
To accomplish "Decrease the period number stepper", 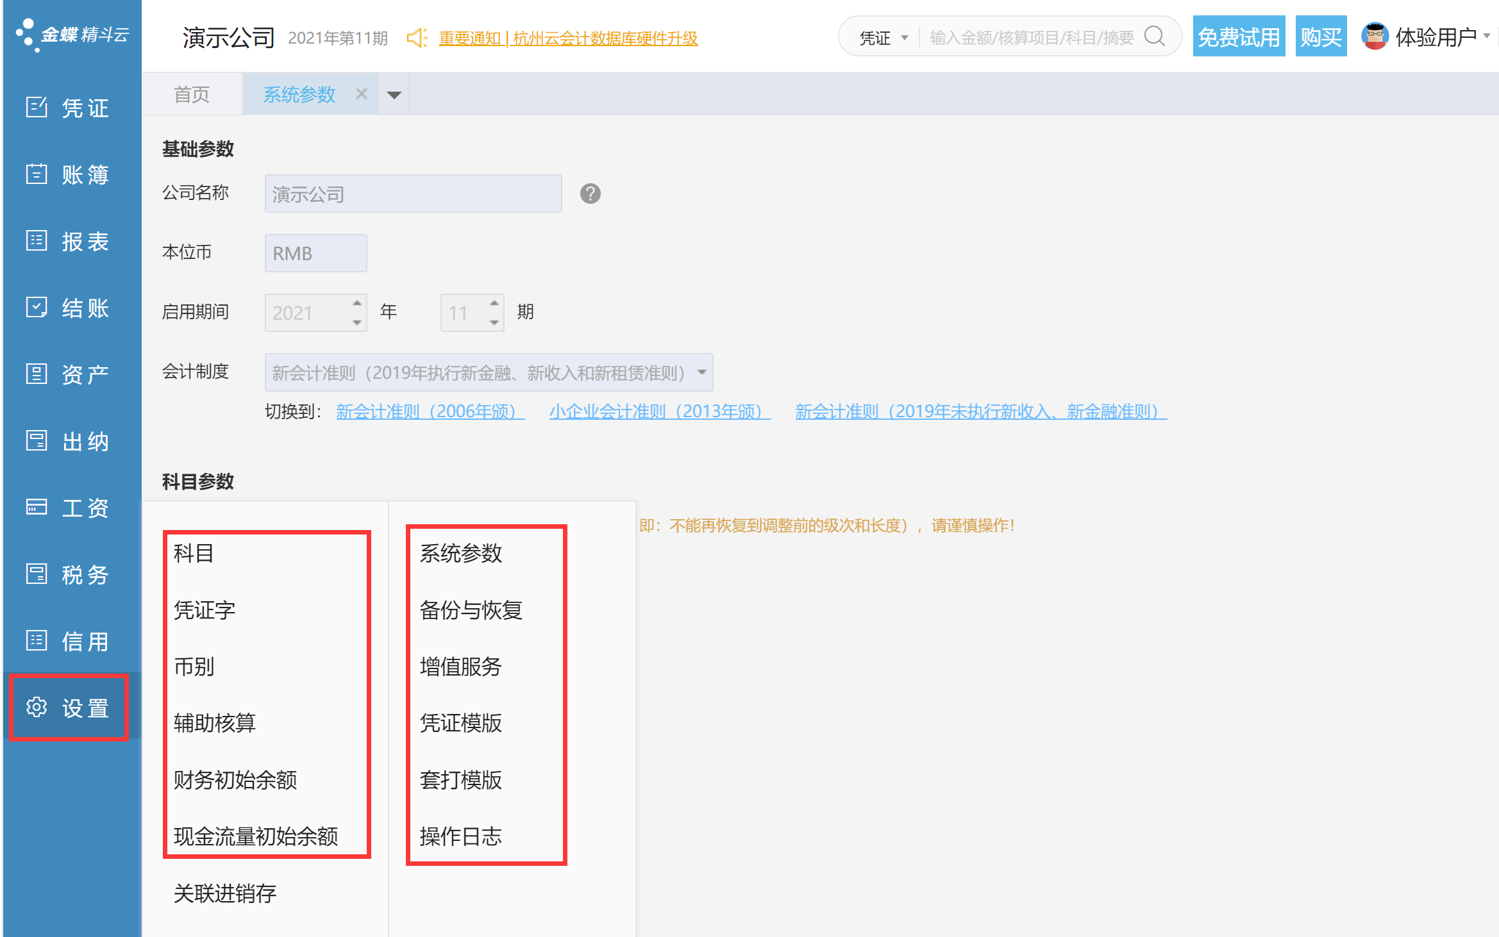I will click(x=494, y=322).
